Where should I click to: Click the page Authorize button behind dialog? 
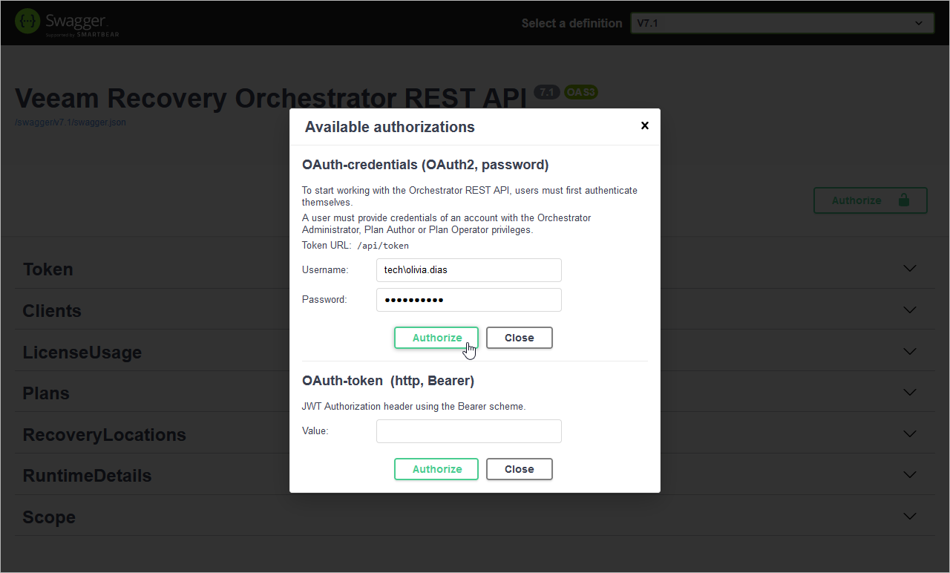tap(871, 200)
